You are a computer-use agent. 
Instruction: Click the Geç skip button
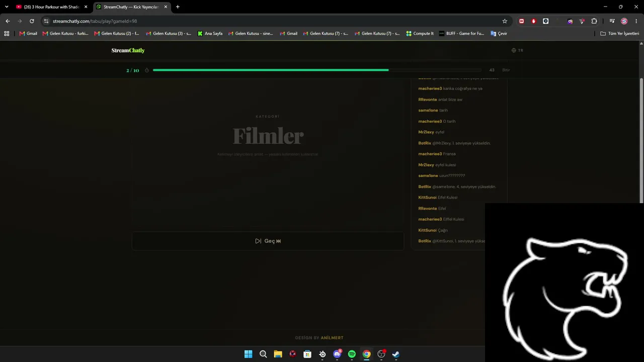point(268,241)
